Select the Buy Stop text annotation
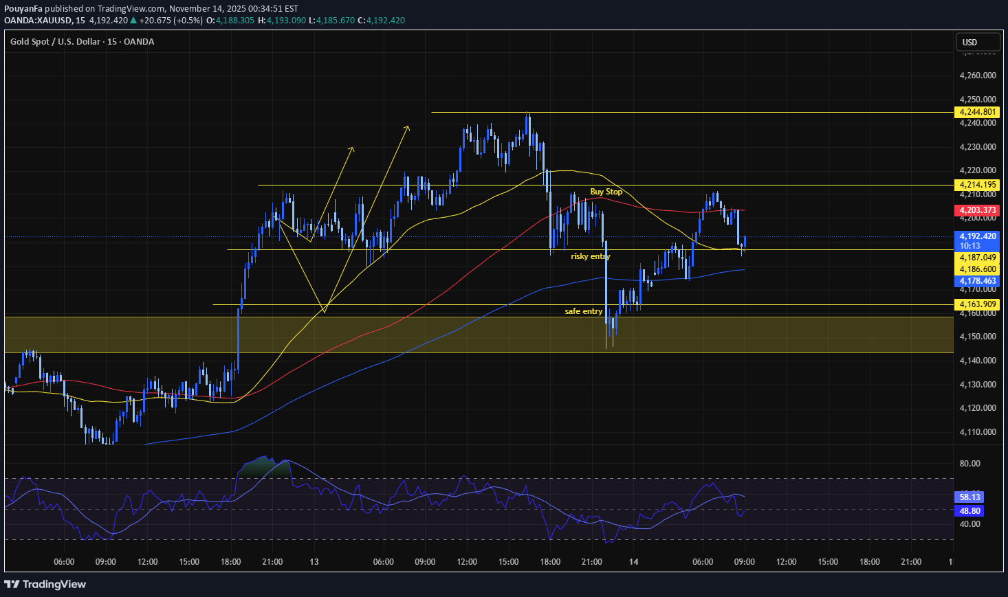 click(x=606, y=192)
